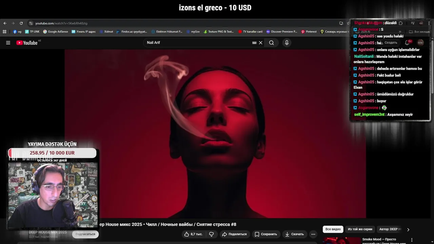Open the menu dots for Smoke Mood video
434x244 pixels.
point(412,240)
